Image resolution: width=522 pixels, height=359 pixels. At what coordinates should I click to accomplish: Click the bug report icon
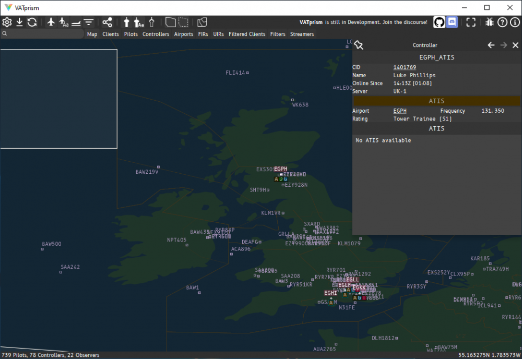pyautogui.click(x=490, y=22)
